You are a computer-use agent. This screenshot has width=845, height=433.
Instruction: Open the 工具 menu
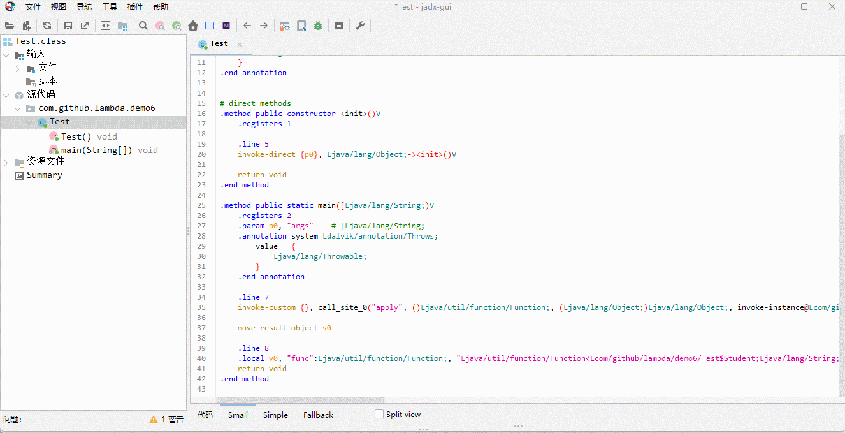click(x=110, y=7)
